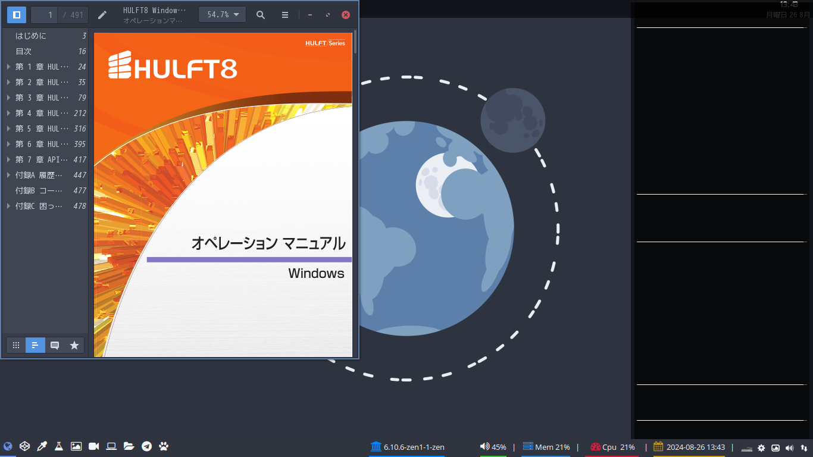The image size is (813, 457).
Task: Click the keyboard tray icon
Action: click(x=747, y=448)
